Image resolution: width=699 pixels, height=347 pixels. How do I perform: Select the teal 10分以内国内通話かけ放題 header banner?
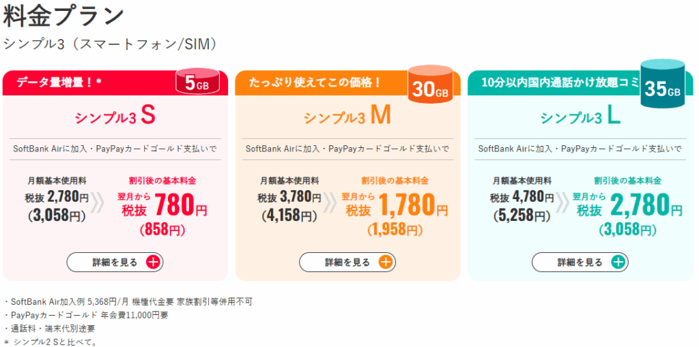(x=553, y=83)
